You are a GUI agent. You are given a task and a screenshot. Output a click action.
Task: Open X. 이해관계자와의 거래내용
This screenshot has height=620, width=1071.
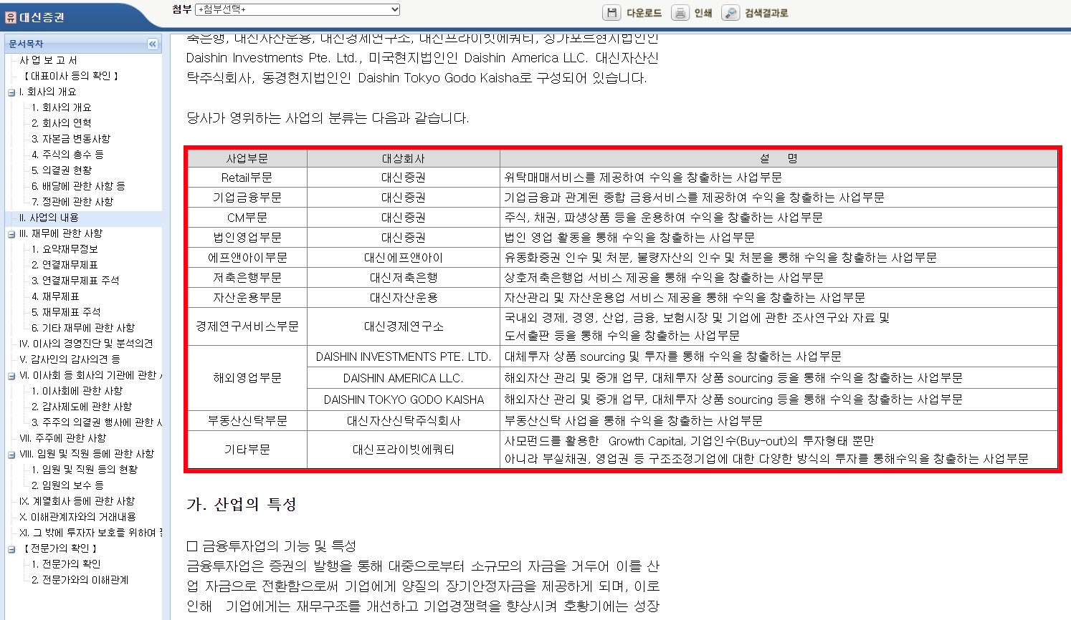(x=77, y=517)
